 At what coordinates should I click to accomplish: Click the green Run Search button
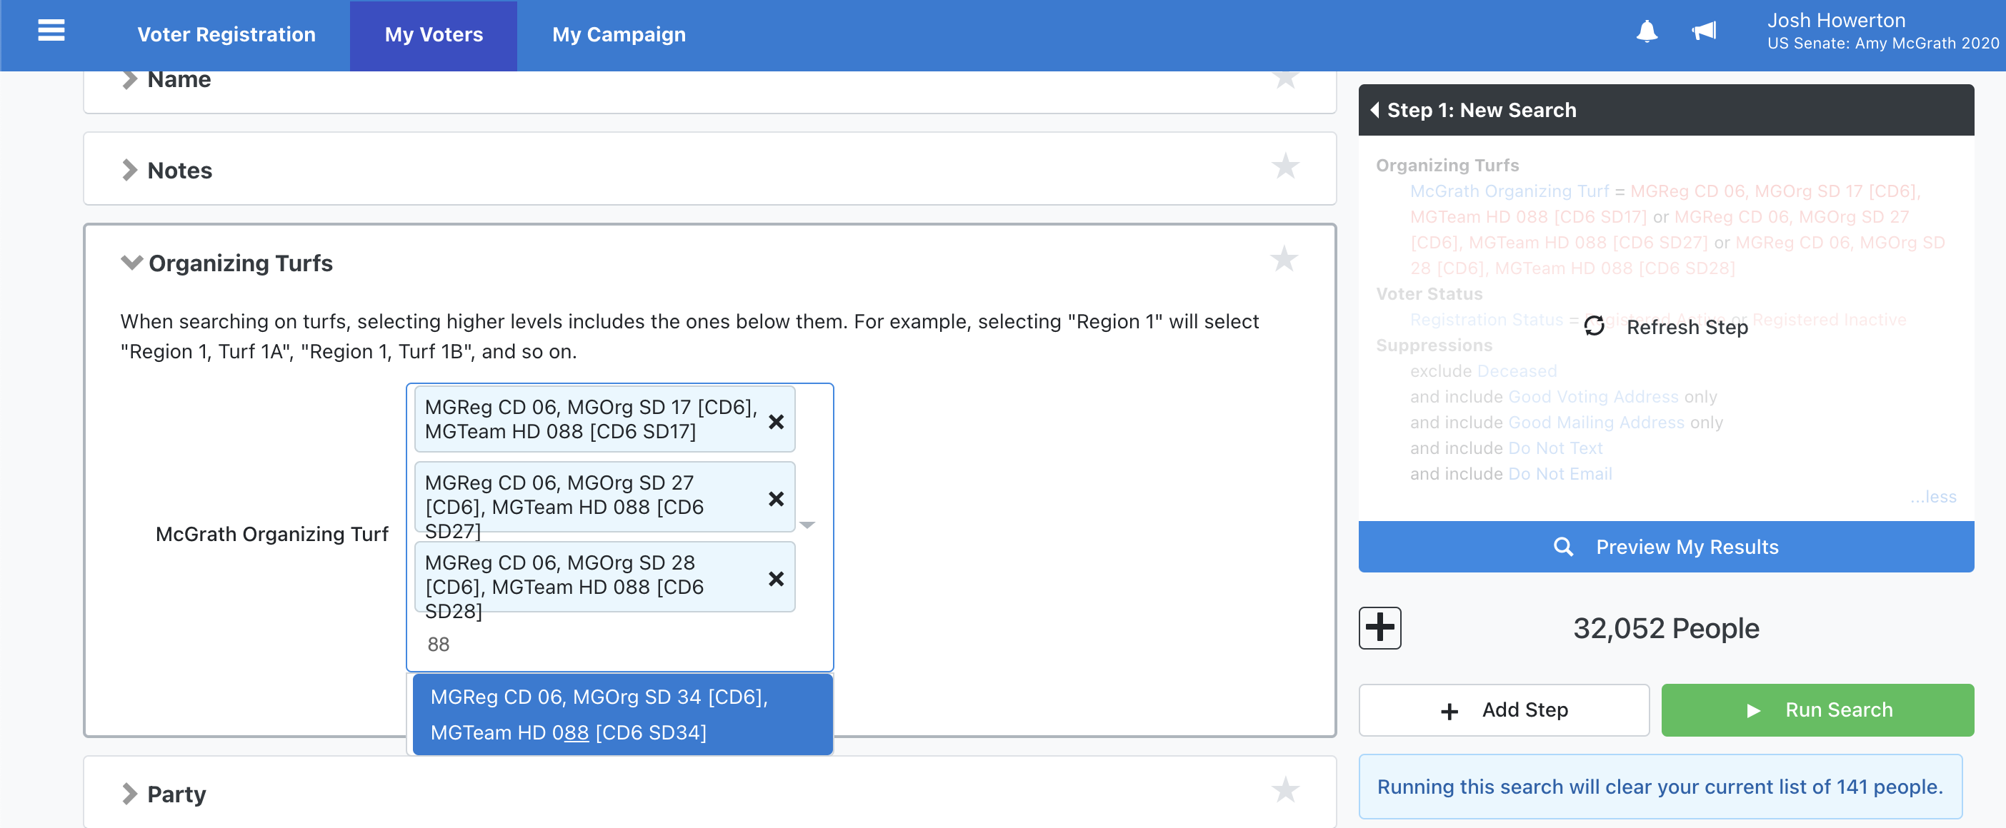coord(1817,710)
